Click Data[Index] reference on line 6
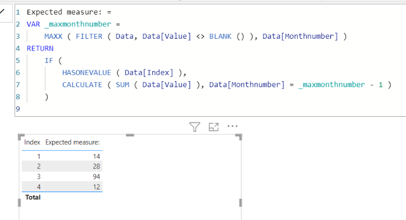 tap(149, 73)
